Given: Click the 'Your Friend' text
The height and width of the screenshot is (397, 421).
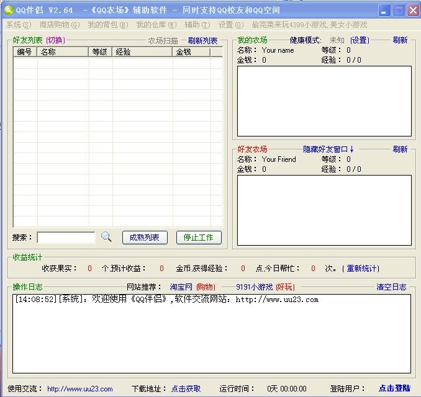Looking at the screenshot, I should (279, 159).
